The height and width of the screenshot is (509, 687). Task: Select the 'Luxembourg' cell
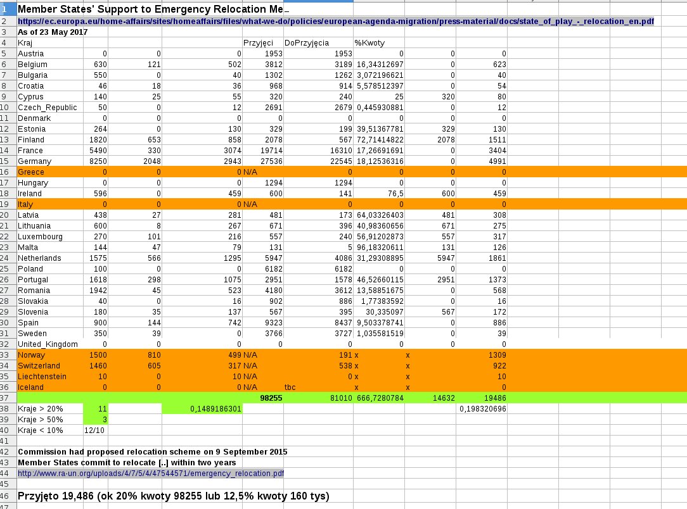click(x=51, y=236)
